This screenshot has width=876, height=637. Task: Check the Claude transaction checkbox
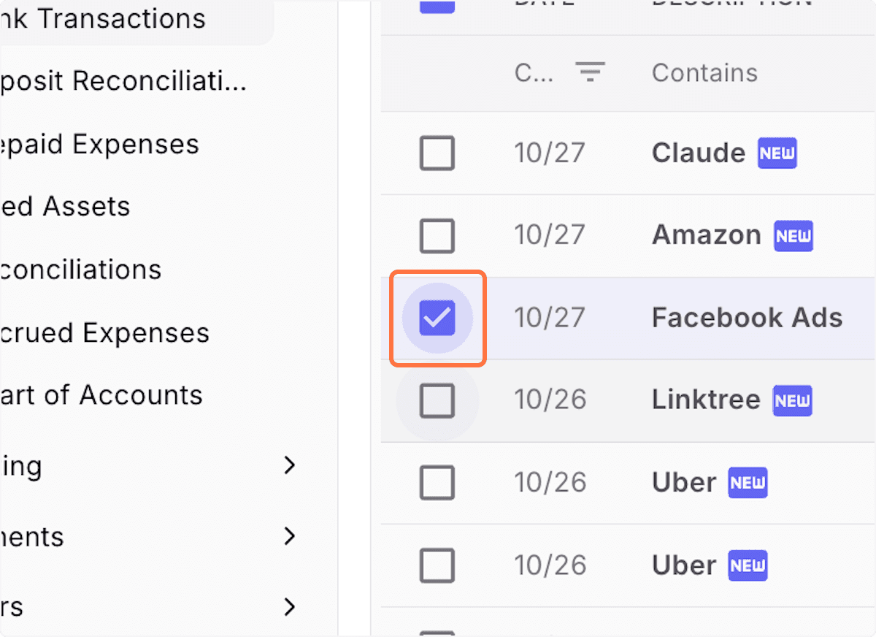(437, 153)
